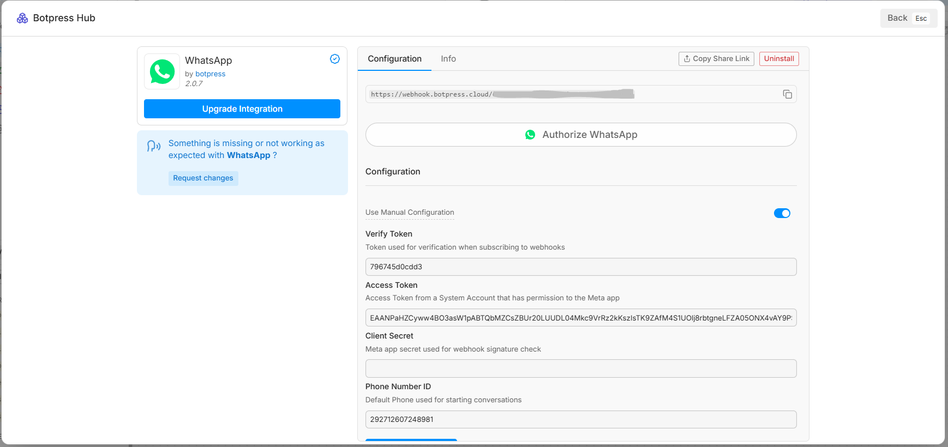
Task: Click the Botpress Hub logo icon
Action: click(x=22, y=19)
